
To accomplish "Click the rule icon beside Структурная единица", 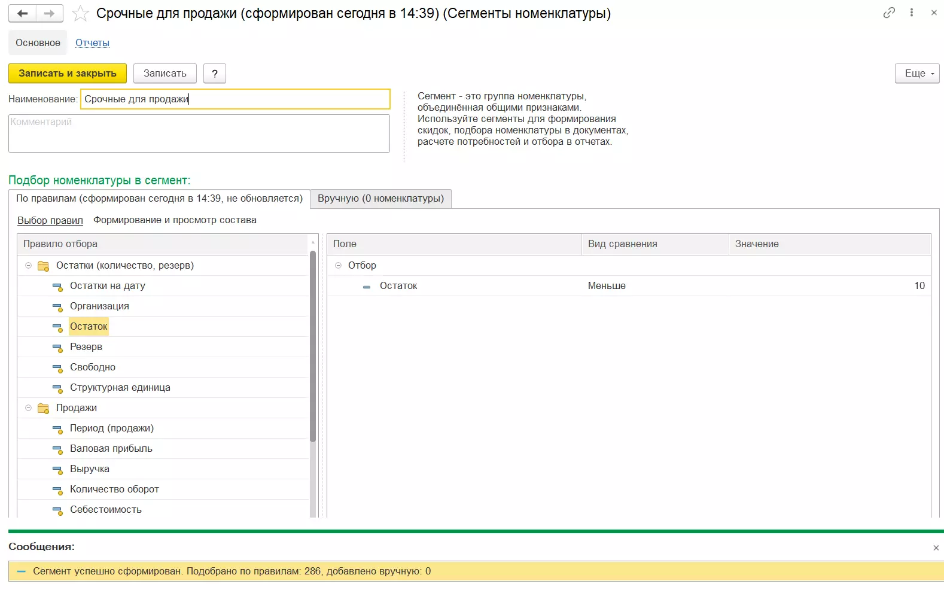I will 57,388.
